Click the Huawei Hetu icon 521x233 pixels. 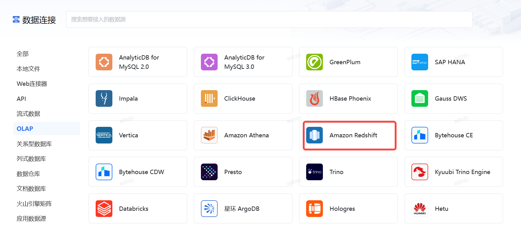point(420,209)
